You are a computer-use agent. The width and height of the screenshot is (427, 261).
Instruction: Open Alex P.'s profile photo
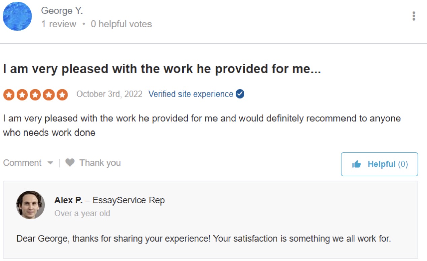click(30, 205)
